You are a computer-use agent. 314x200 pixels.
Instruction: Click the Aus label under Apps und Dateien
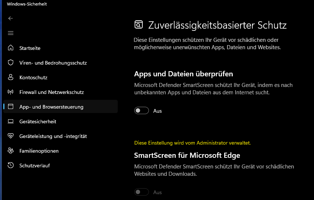pyautogui.click(x=157, y=111)
